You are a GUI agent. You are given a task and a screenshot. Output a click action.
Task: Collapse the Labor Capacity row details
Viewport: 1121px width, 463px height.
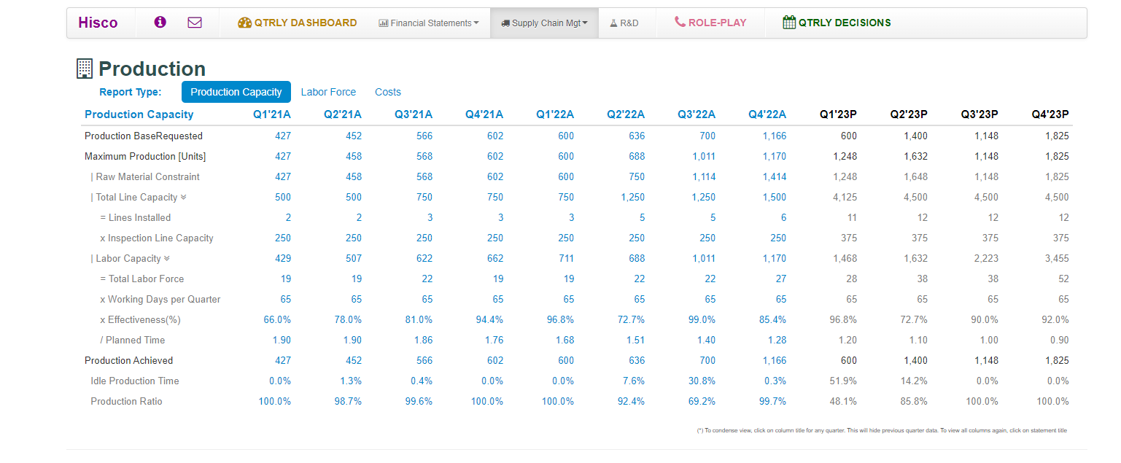coord(167,259)
